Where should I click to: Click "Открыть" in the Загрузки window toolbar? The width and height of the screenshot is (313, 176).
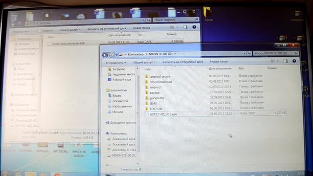coord(48,30)
